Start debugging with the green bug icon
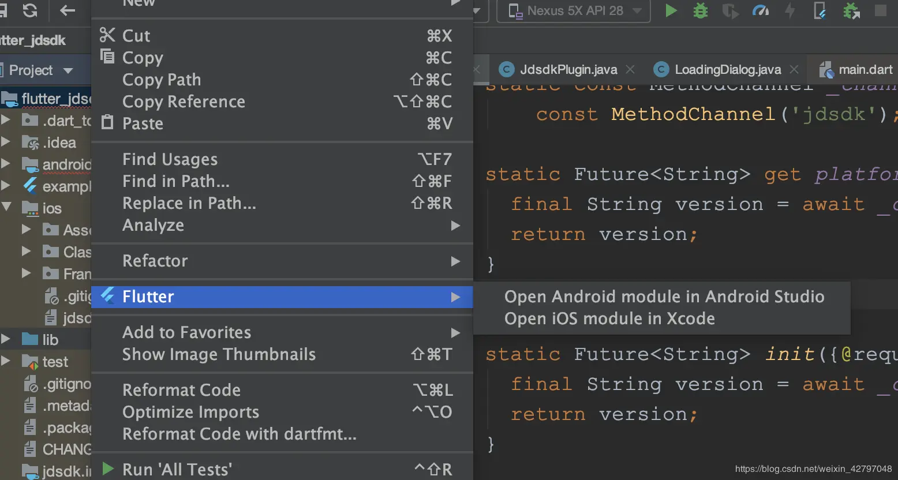Viewport: 898px width, 480px height. [700, 11]
